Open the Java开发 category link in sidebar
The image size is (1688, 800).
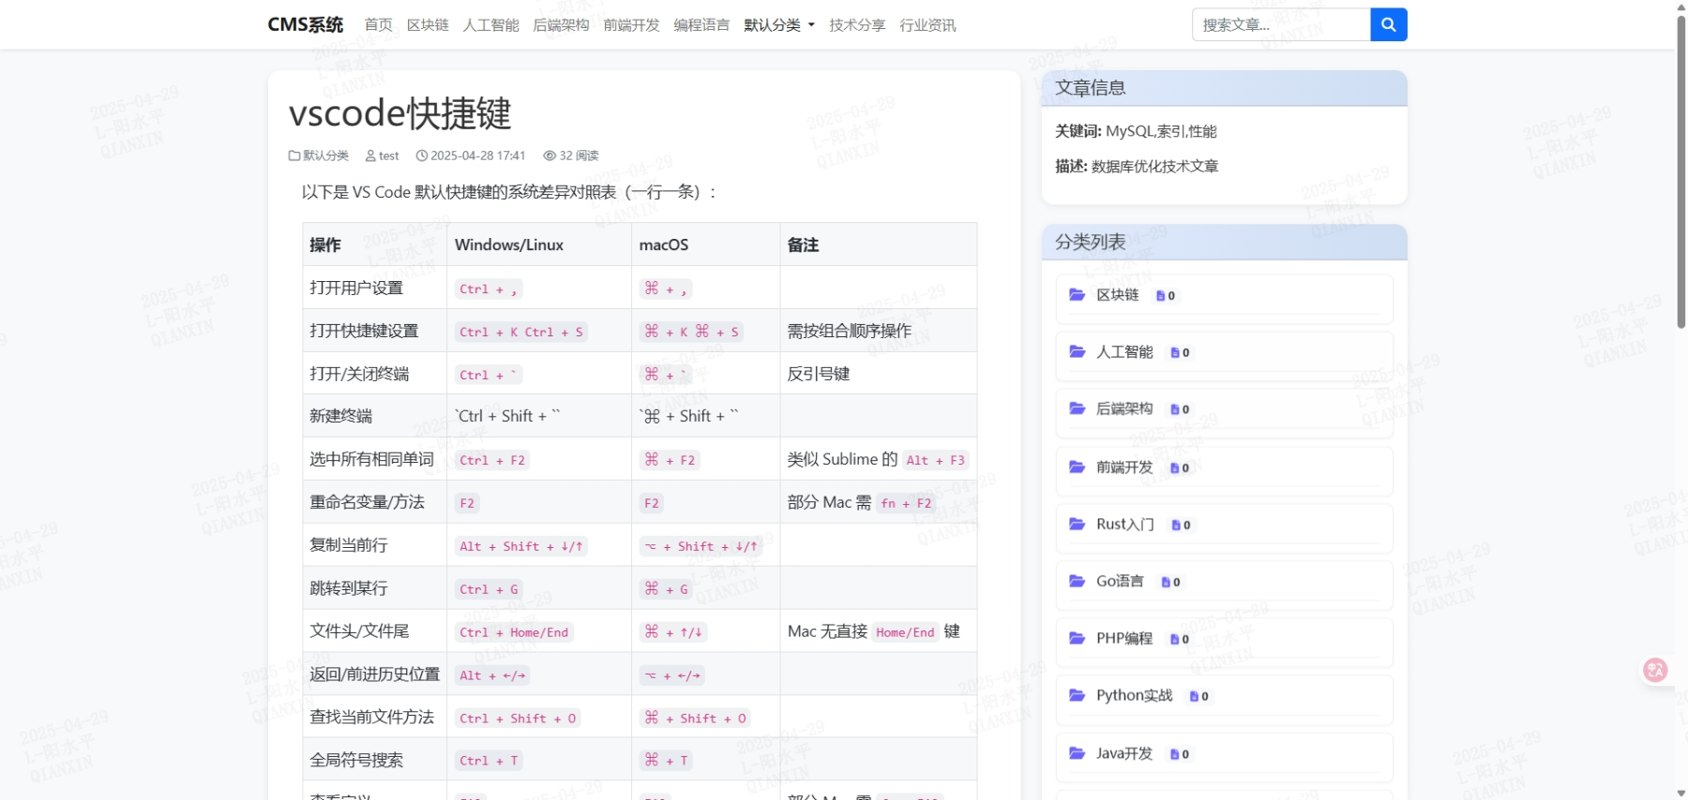(1124, 753)
